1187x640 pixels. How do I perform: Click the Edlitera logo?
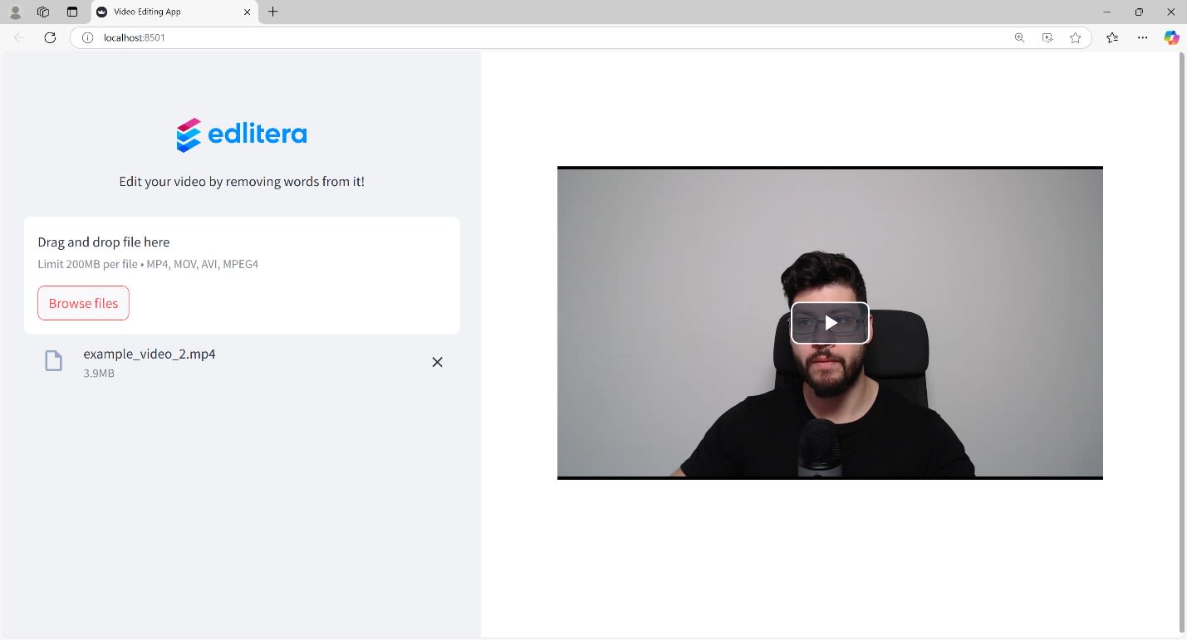(x=242, y=134)
